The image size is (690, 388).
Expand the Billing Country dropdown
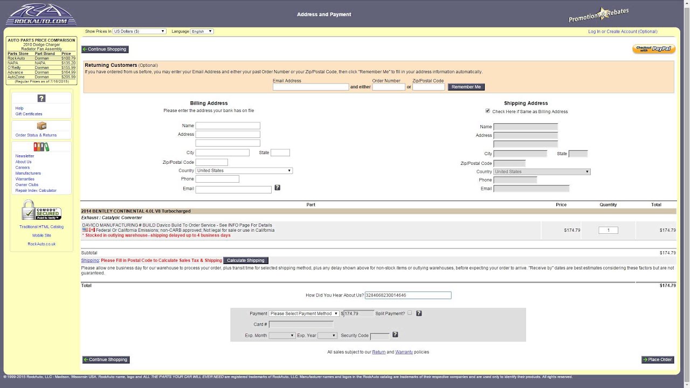pos(244,170)
